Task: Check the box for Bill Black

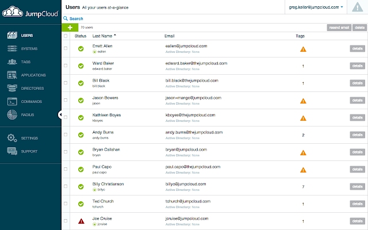Action: tap(66, 83)
